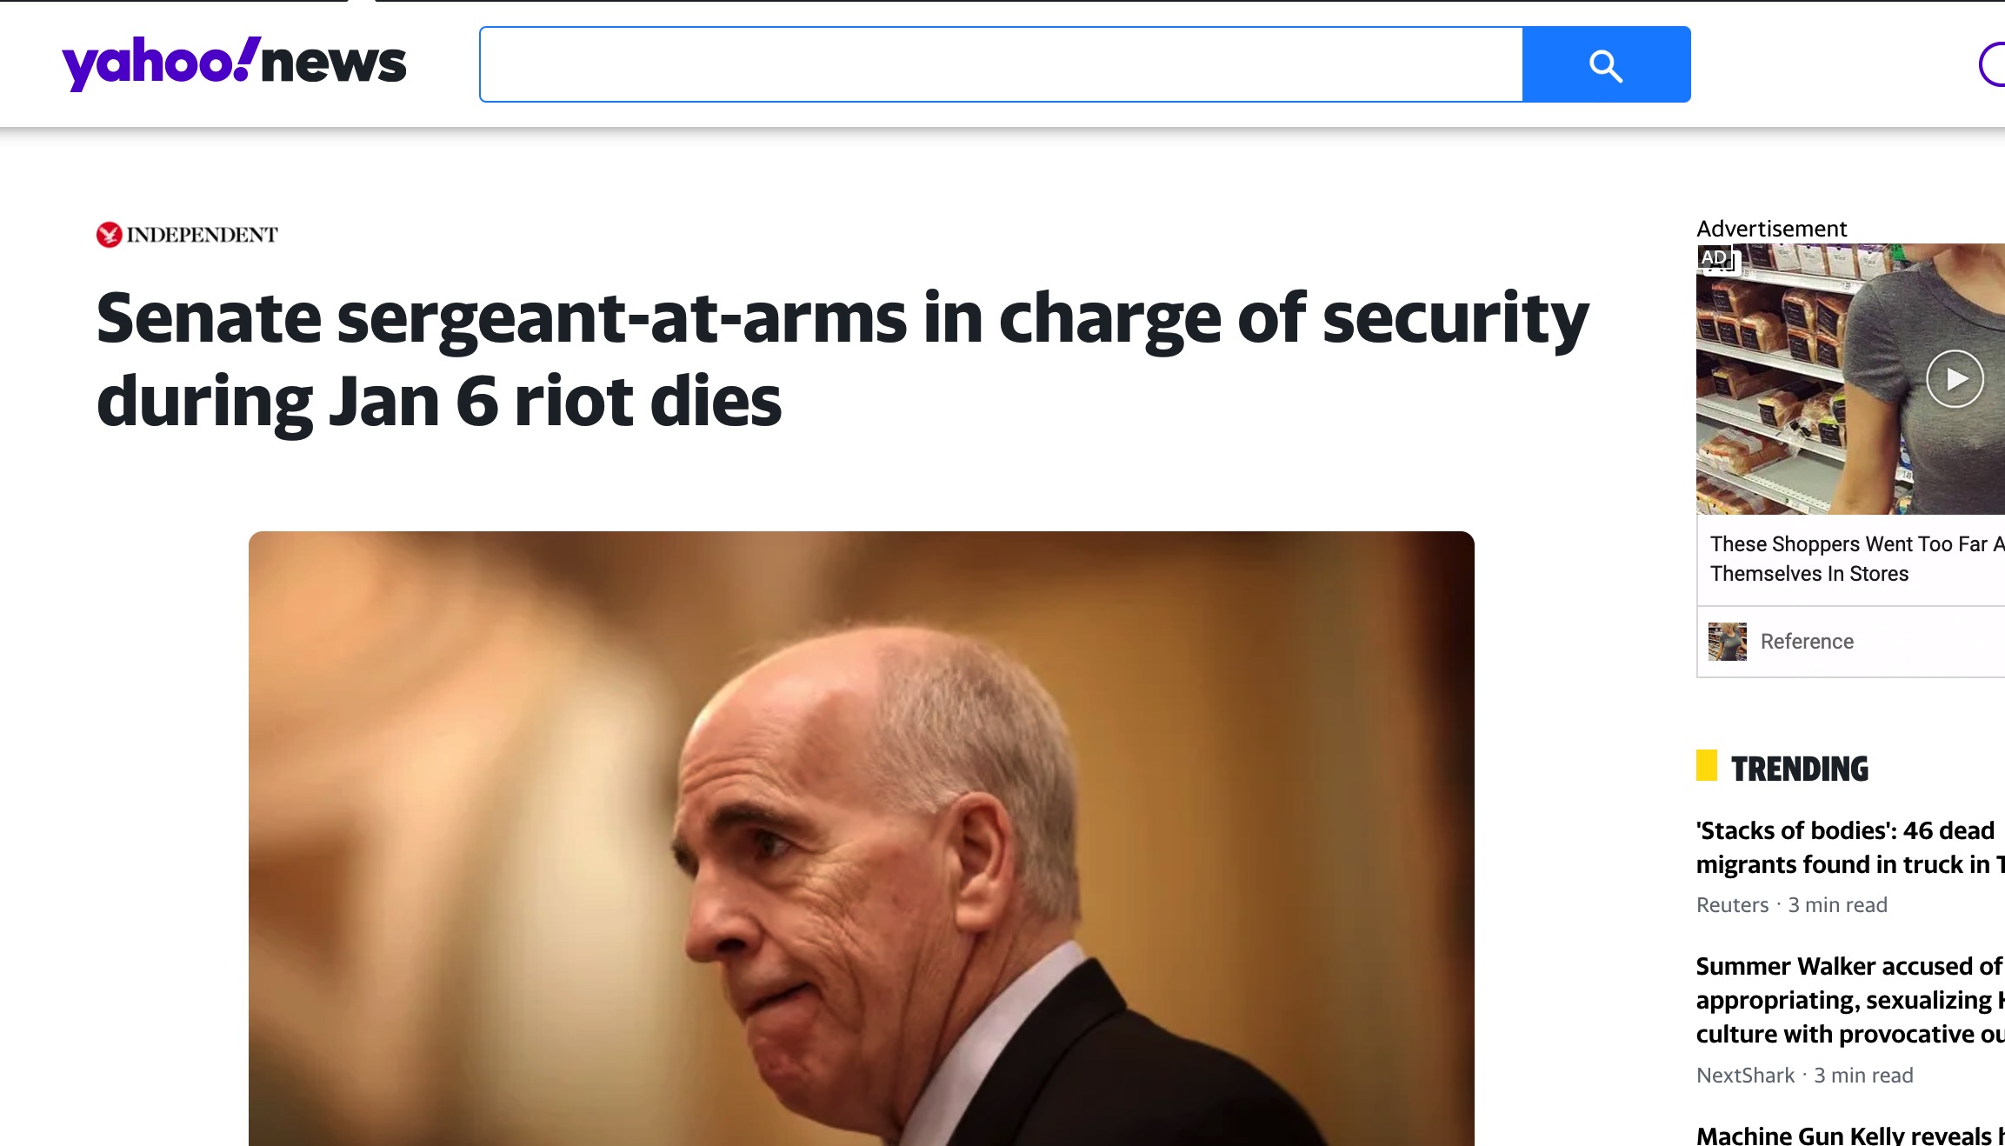Click the AD badge icon on advertisement
Screen dimensions: 2005x1146
[1715, 257]
